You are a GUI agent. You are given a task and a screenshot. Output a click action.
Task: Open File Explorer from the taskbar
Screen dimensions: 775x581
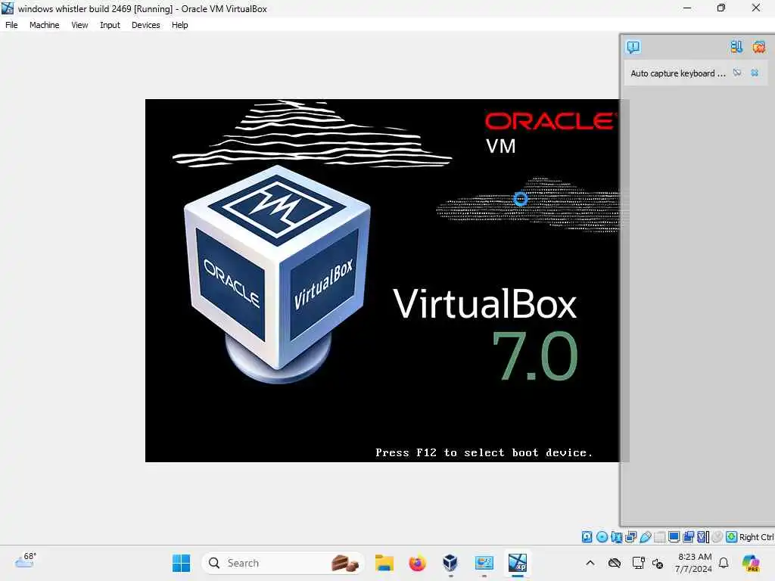(x=384, y=563)
